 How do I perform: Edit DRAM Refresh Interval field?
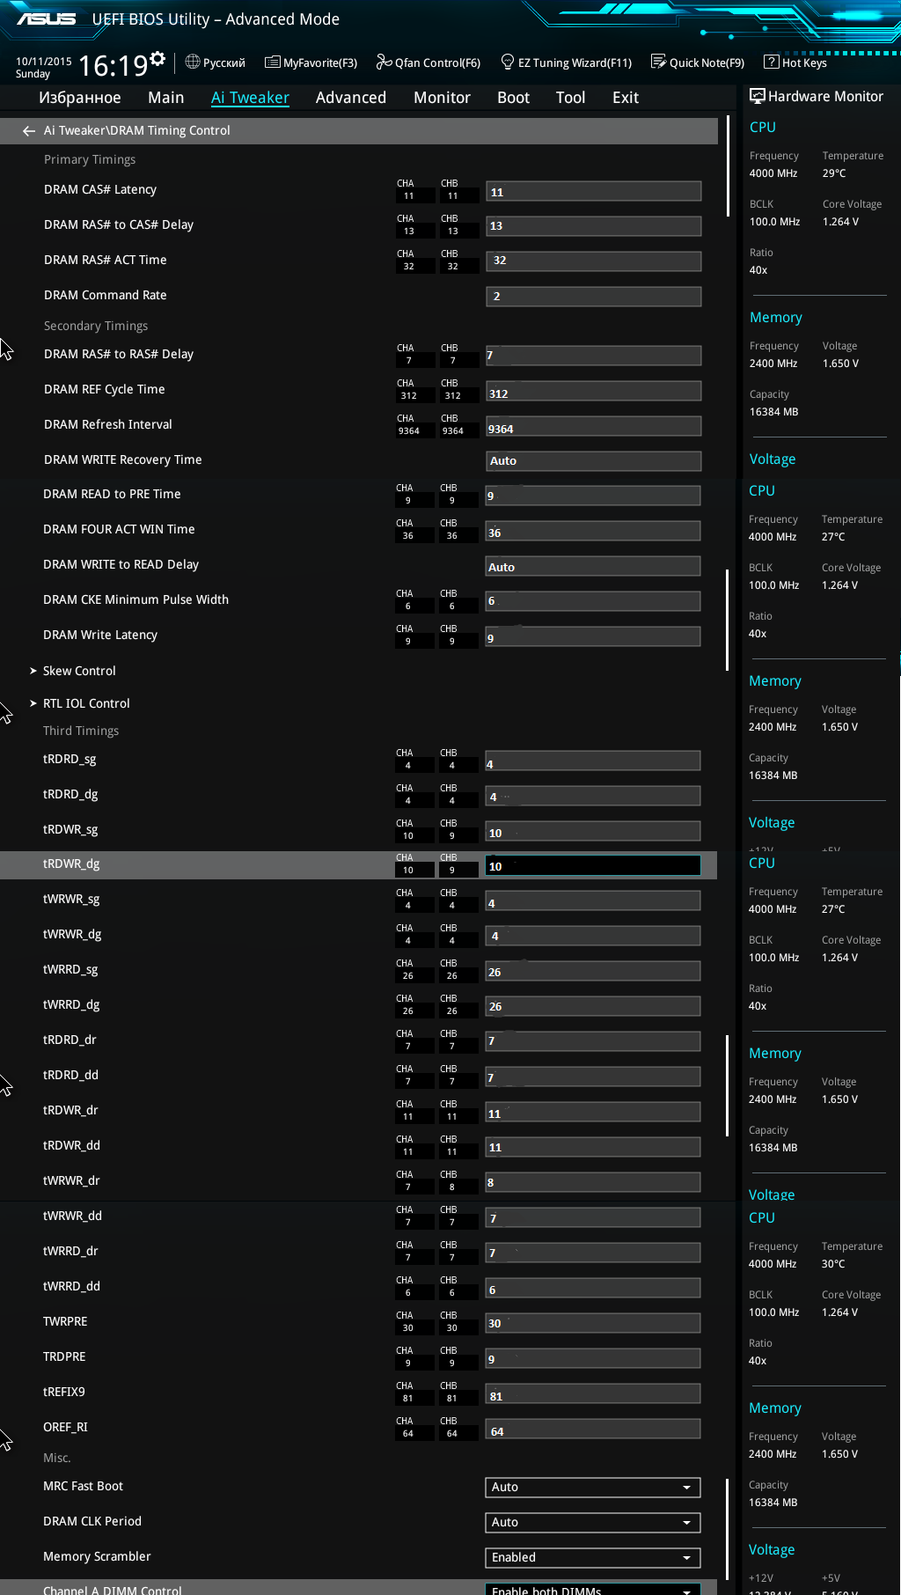point(594,427)
